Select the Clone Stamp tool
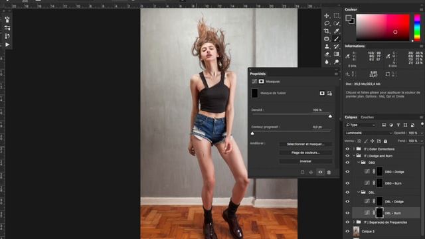This screenshot has height=239, width=425. click(x=327, y=46)
